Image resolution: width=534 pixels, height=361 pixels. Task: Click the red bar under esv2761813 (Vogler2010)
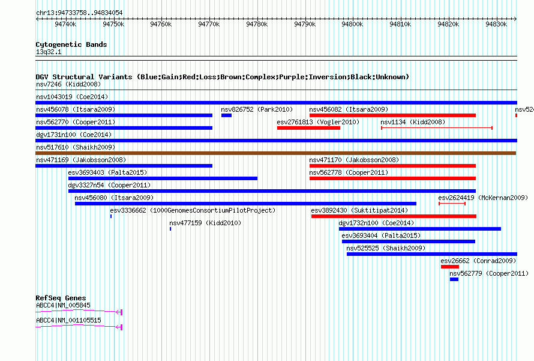click(308, 128)
